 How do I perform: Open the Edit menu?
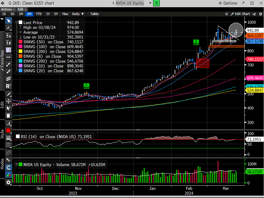(22, 9)
